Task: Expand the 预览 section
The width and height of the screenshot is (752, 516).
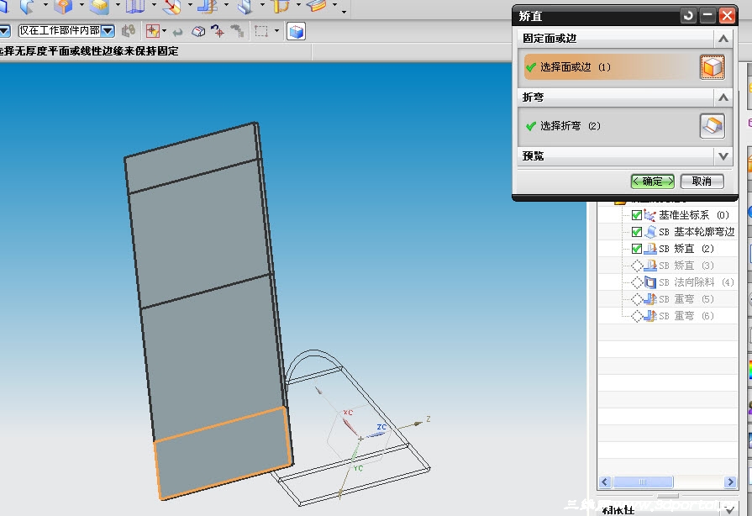Action: coord(723,156)
